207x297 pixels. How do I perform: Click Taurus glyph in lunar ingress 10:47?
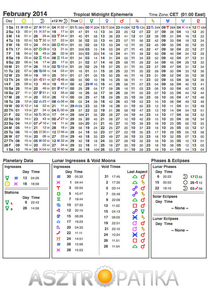tap(59, 194)
